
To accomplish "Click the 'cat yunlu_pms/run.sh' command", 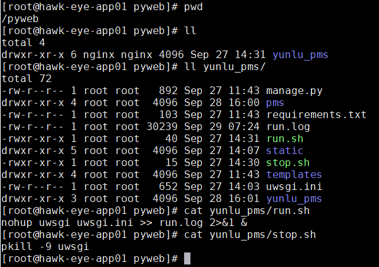I will tap(247, 211).
